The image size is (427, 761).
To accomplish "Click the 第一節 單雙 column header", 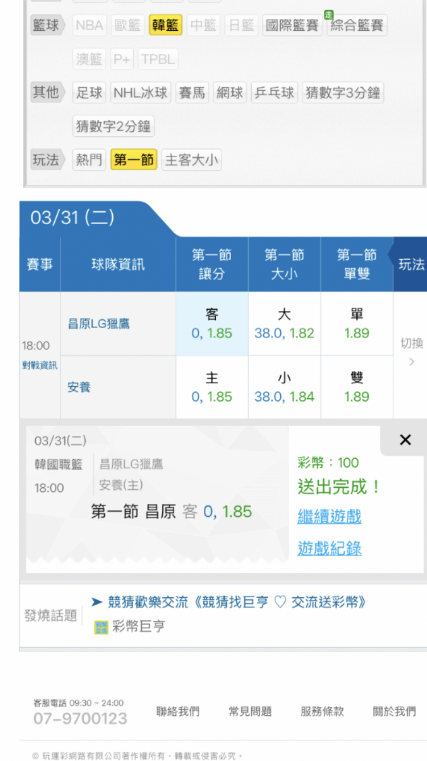I will click(x=357, y=264).
